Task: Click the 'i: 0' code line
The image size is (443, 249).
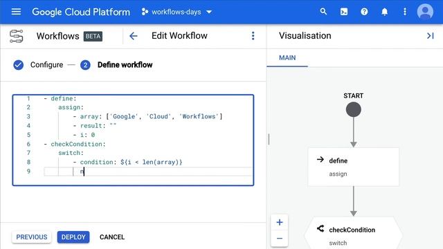Action: click(x=84, y=135)
